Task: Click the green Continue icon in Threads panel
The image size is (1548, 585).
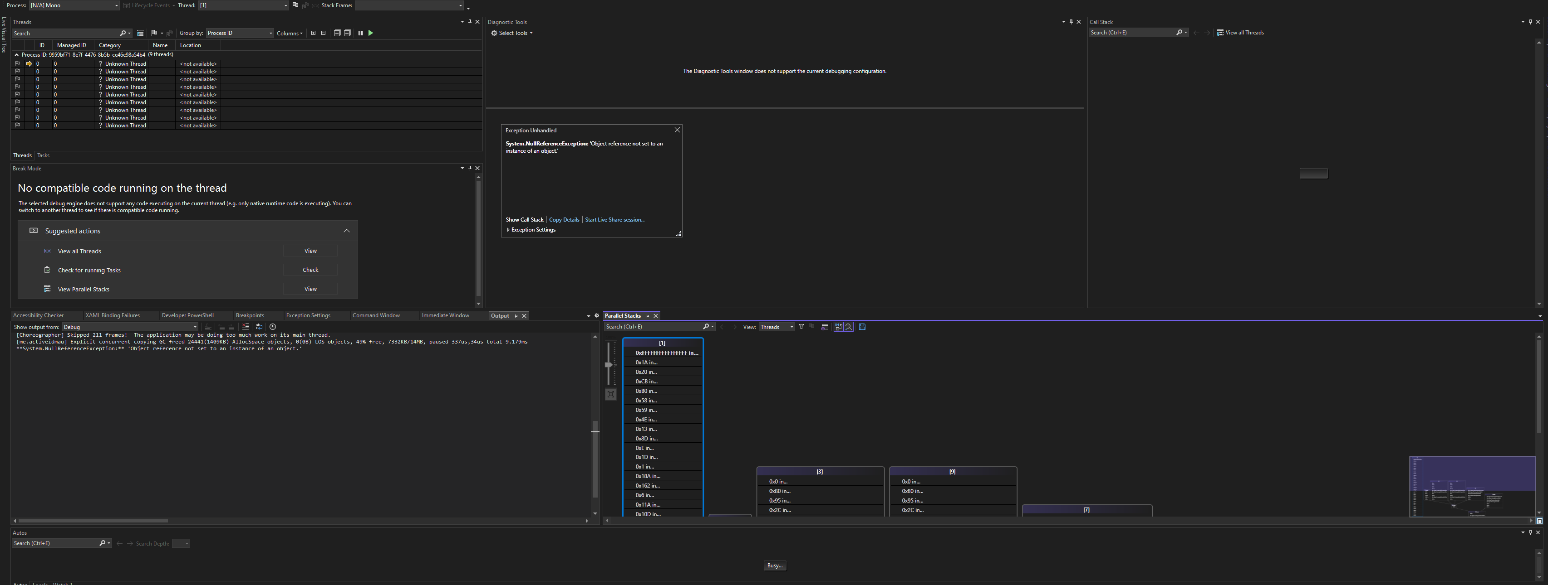Action: tap(371, 33)
